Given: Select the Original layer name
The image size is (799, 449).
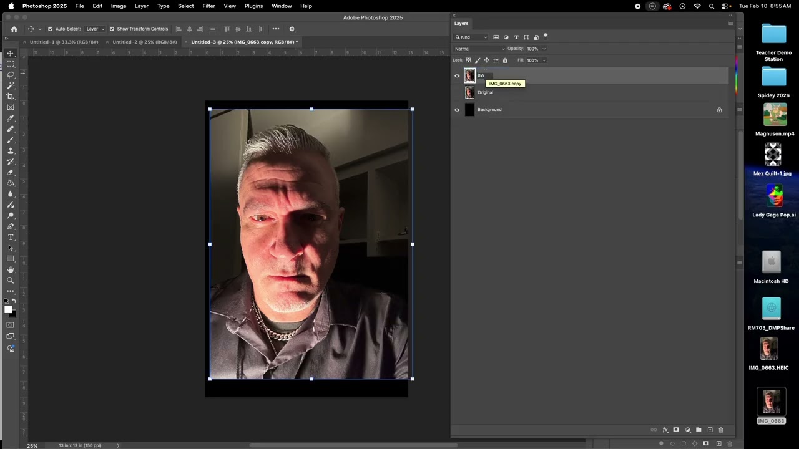Looking at the screenshot, I should click(x=485, y=92).
